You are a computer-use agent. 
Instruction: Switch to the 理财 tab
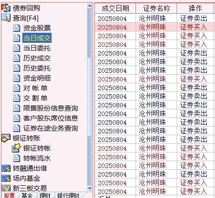coord(45,195)
